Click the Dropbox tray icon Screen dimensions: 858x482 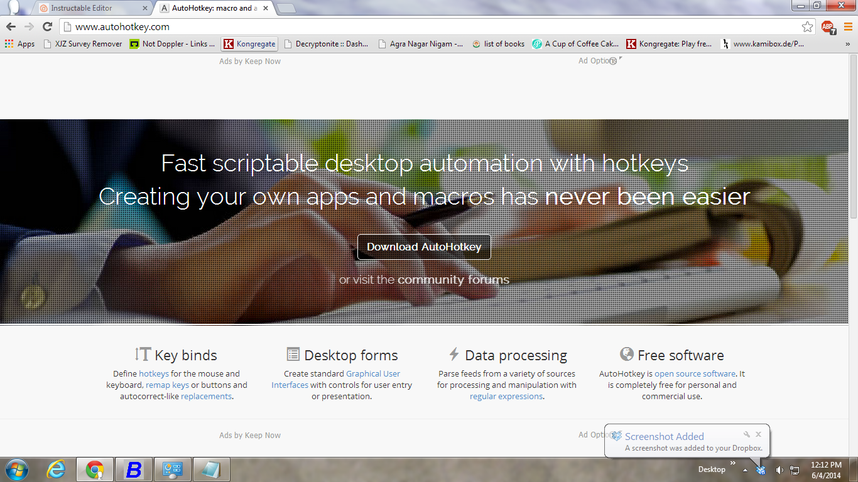[x=761, y=470]
